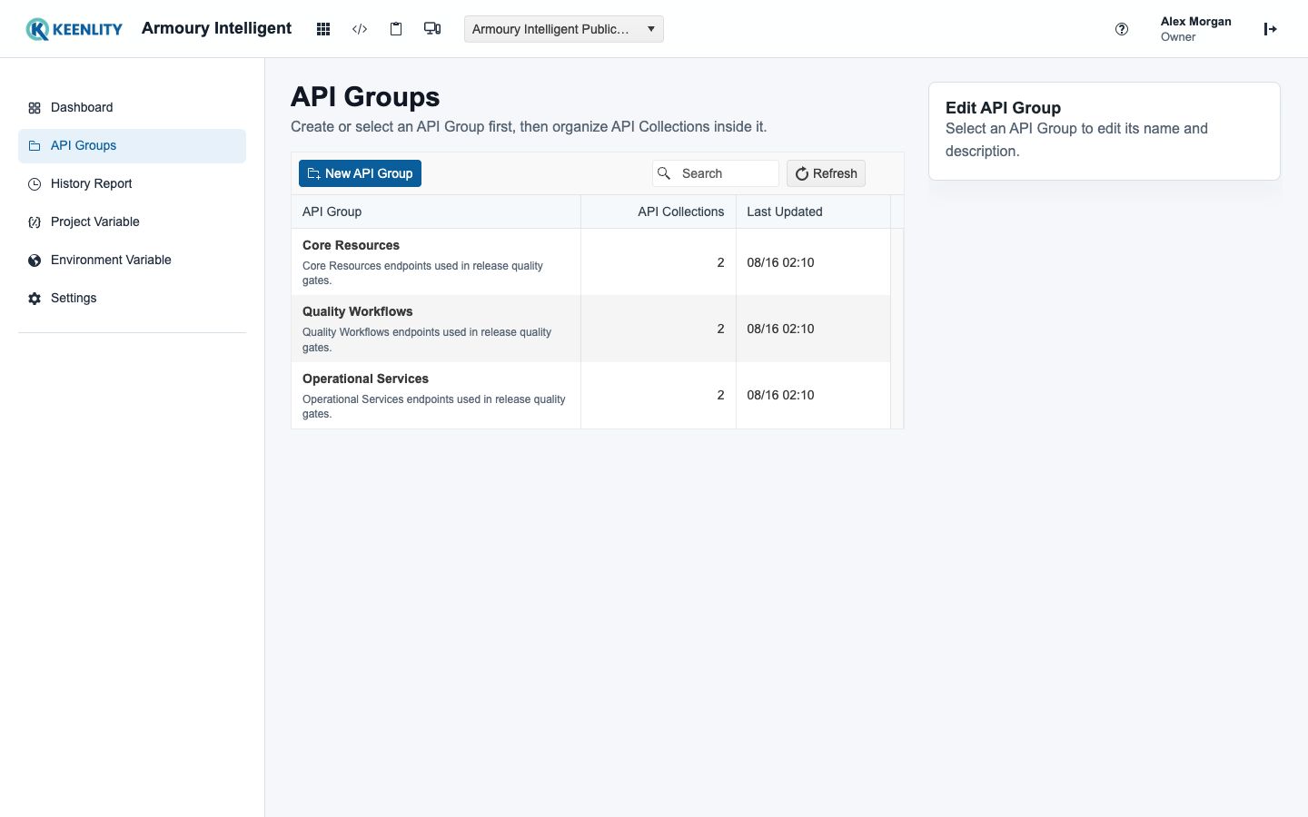Click Operational Services description text
The height and width of the screenshot is (817, 1308).
434,407
